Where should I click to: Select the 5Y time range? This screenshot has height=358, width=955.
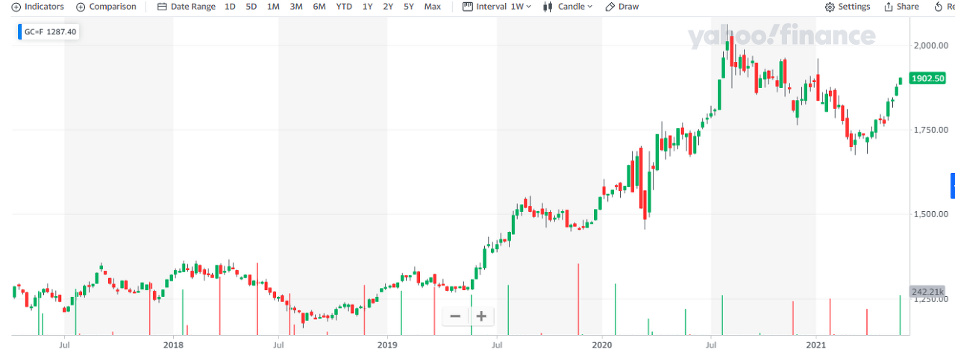coord(409,7)
